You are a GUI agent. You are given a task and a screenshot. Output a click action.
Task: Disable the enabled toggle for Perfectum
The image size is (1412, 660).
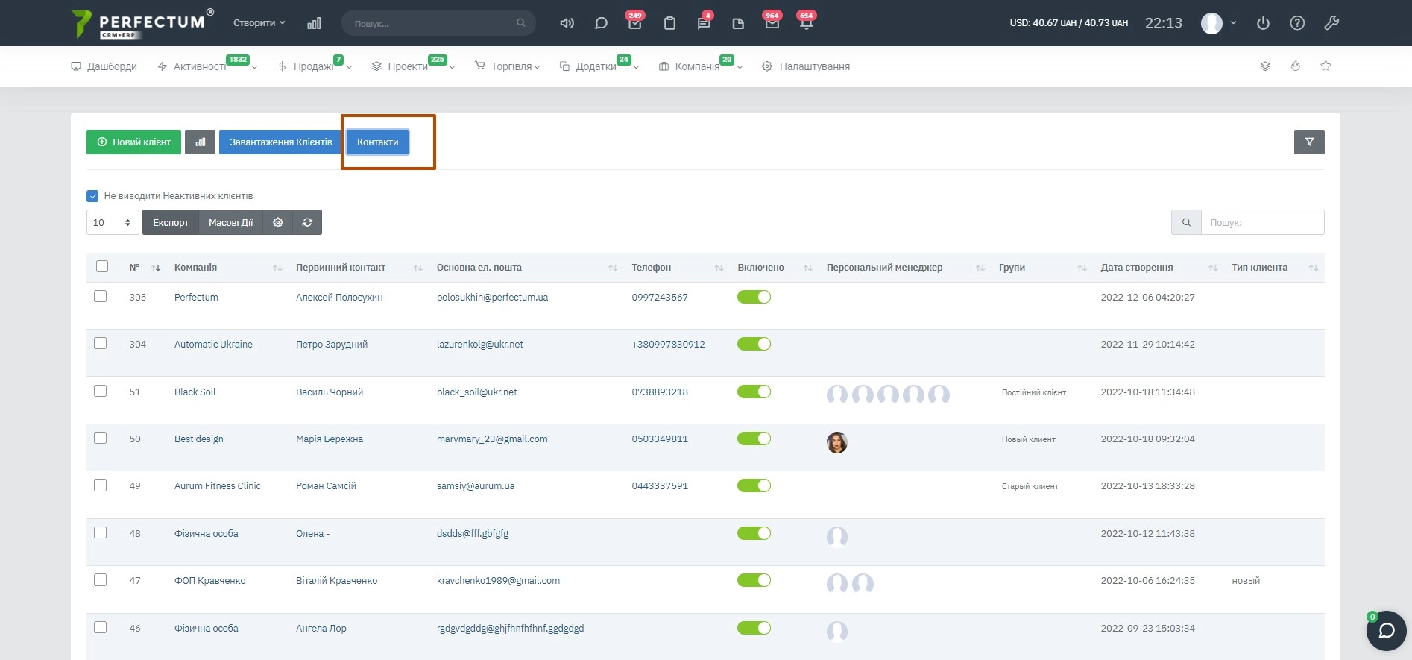tap(754, 297)
